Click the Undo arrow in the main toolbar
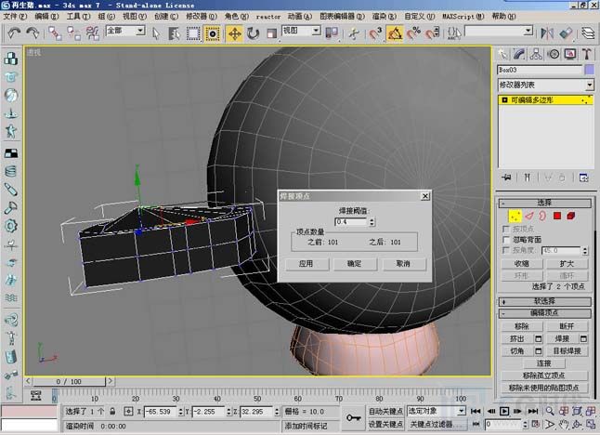600x435 pixels. 14,33
